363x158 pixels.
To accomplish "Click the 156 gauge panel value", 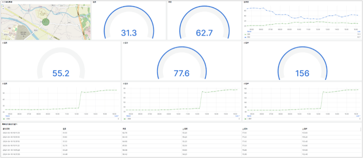I will (x=302, y=73).
